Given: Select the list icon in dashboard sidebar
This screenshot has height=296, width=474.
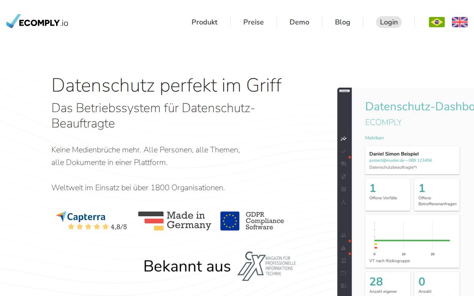Looking at the screenshot, I should (344, 189).
